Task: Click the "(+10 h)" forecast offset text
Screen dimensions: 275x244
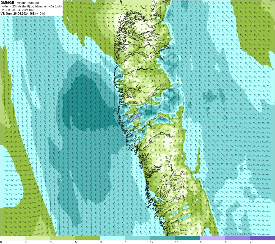Action: coord(40,13)
